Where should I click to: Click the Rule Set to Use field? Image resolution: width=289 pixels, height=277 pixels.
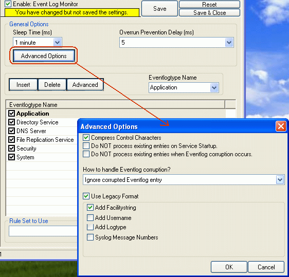pyautogui.click(x=43, y=231)
